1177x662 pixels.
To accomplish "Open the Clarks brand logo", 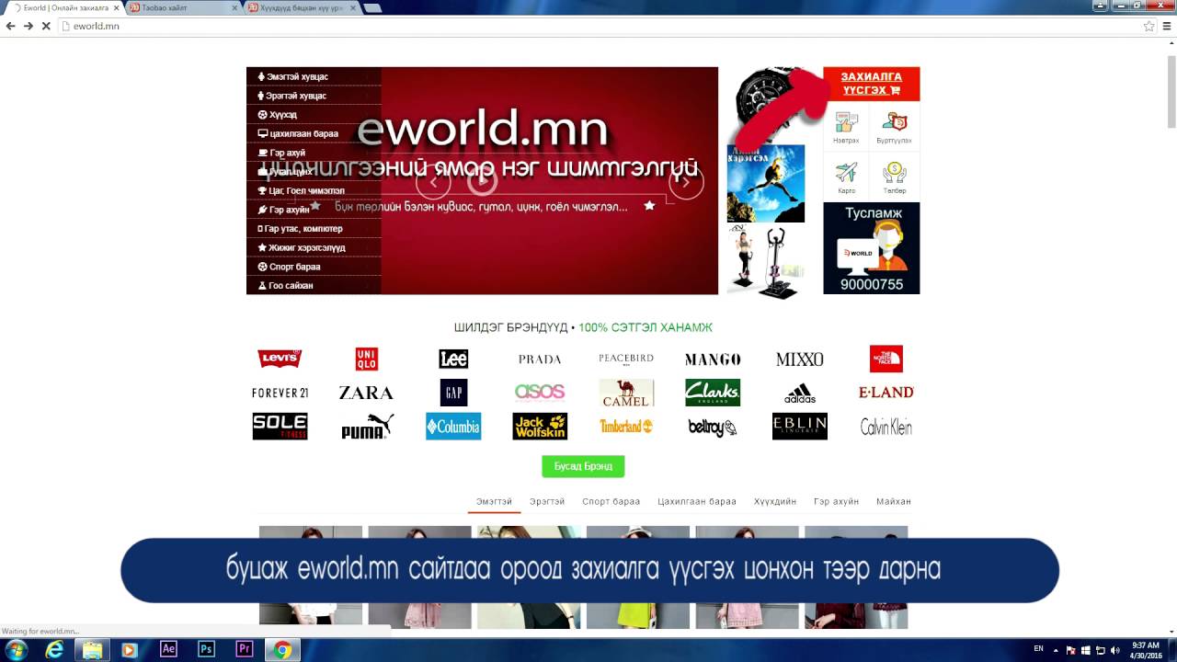I will (x=713, y=393).
